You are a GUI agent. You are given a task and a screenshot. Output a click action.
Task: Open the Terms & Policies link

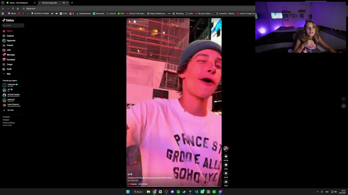point(9,123)
